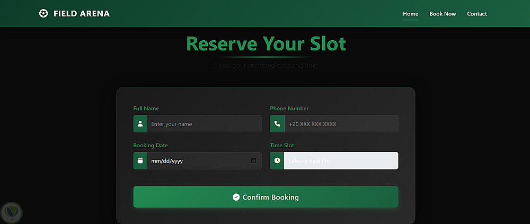The image size is (530, 224).
Task: Click the clock icon beside Time Slot
Action: click(277, 161)
